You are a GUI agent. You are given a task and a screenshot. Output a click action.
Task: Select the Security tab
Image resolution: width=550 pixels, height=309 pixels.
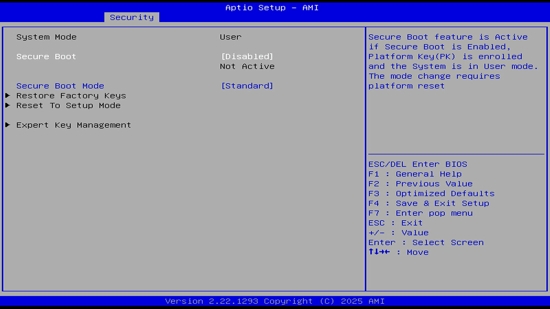(x=132, y=17)
